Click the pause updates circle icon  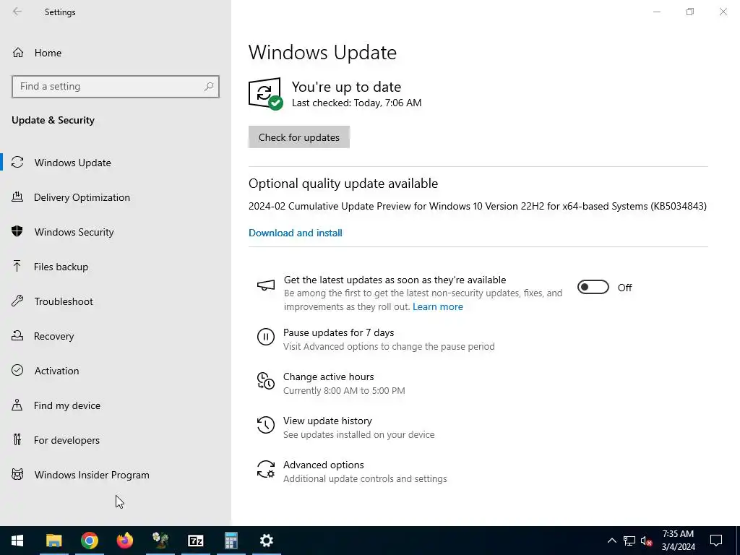pyautogui.click(x=266, y=337)
